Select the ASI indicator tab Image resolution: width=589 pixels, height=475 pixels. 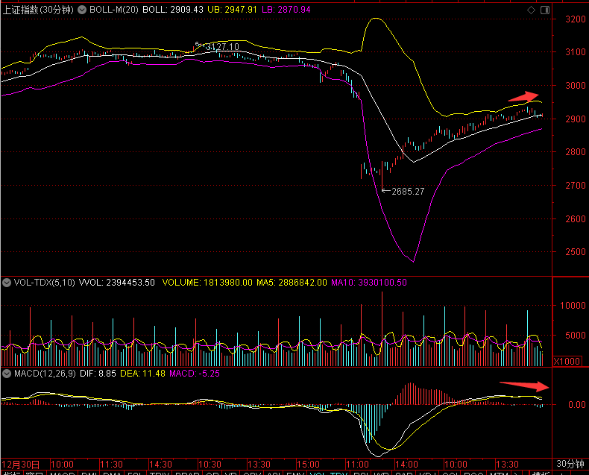274,473
